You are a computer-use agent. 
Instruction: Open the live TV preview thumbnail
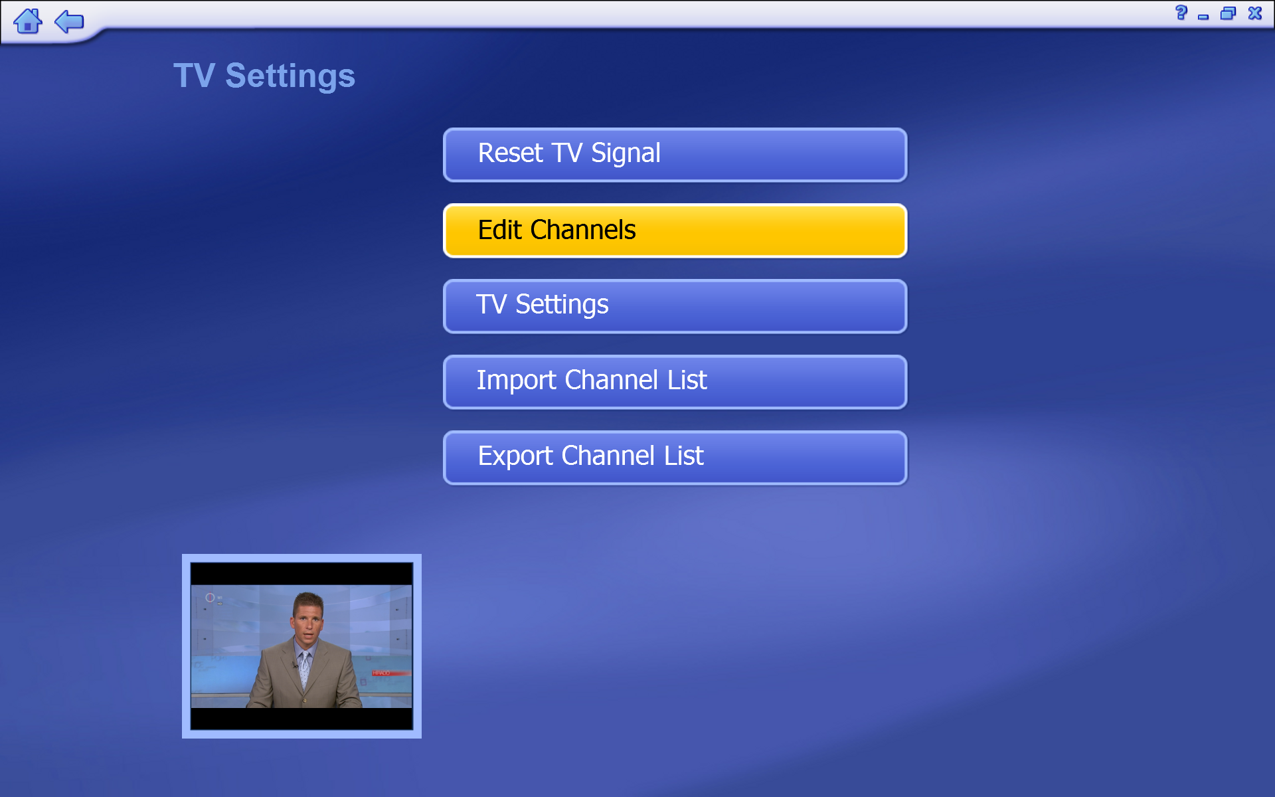click(301, 646)
